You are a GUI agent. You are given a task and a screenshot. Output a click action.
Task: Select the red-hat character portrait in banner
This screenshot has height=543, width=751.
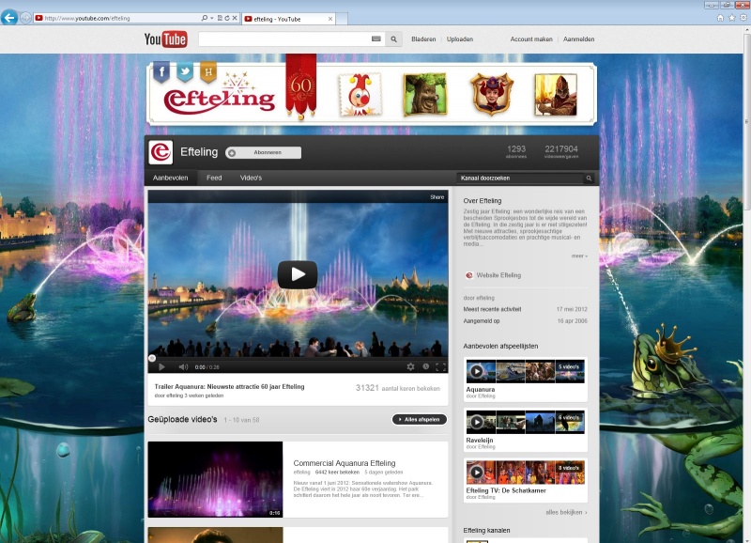click(492, 94)
